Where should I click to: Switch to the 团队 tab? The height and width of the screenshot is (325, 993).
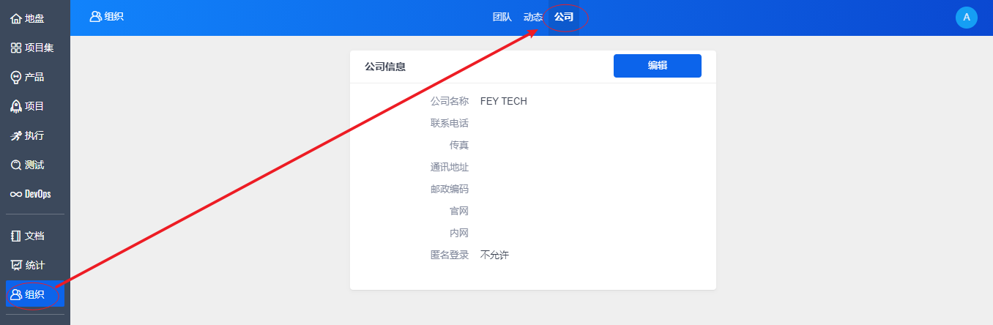tap(502, 17)
